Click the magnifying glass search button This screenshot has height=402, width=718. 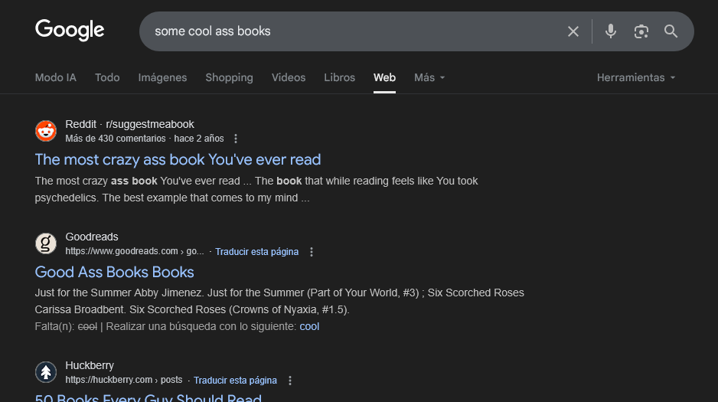[671, 31]
